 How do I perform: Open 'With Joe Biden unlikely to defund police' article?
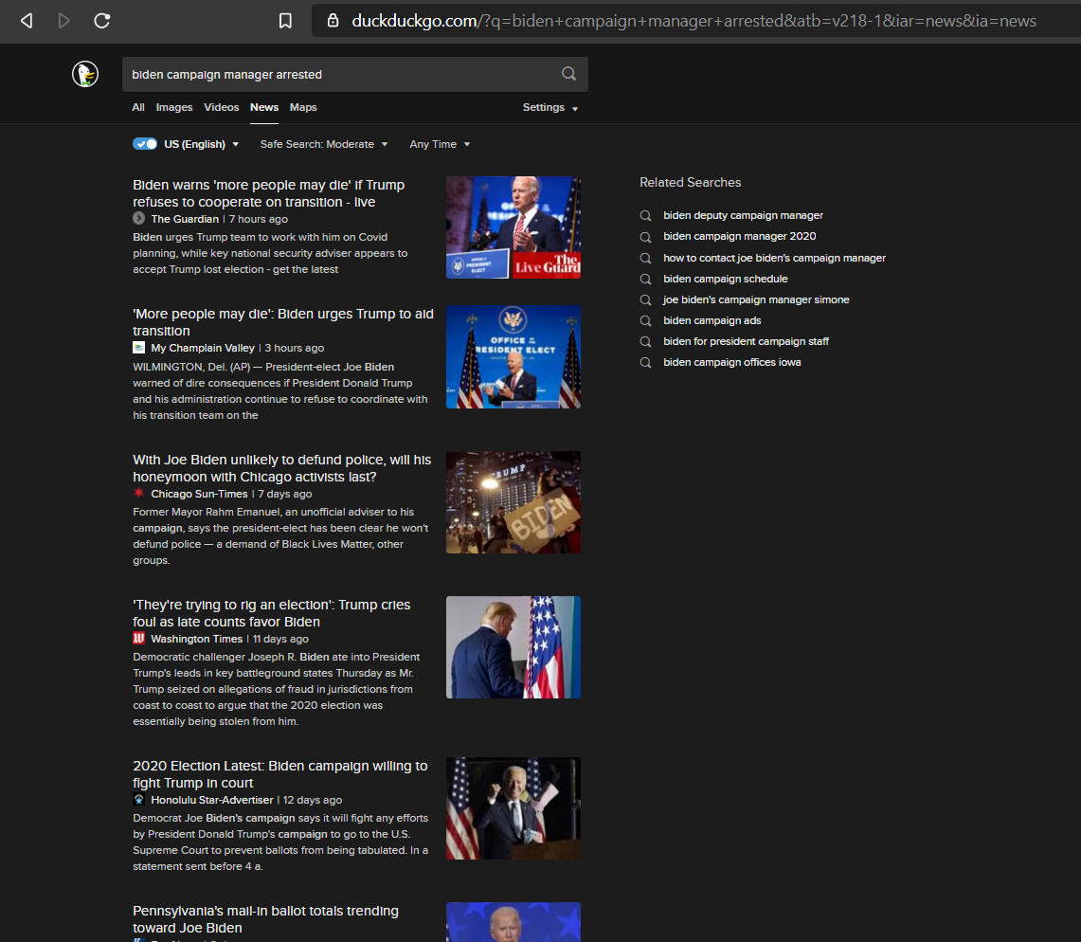281,468
